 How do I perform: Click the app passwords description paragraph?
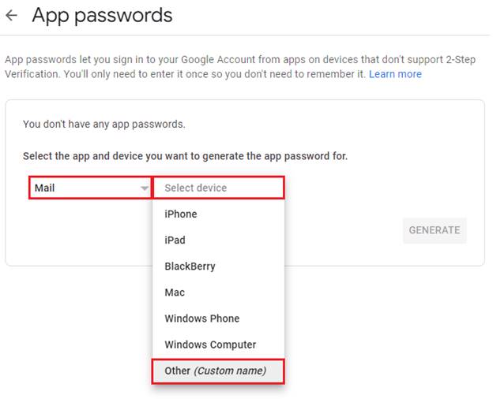point(237,67)
